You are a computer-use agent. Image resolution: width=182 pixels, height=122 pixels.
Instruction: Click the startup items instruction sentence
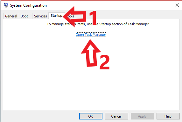click(x=98, y=24)
